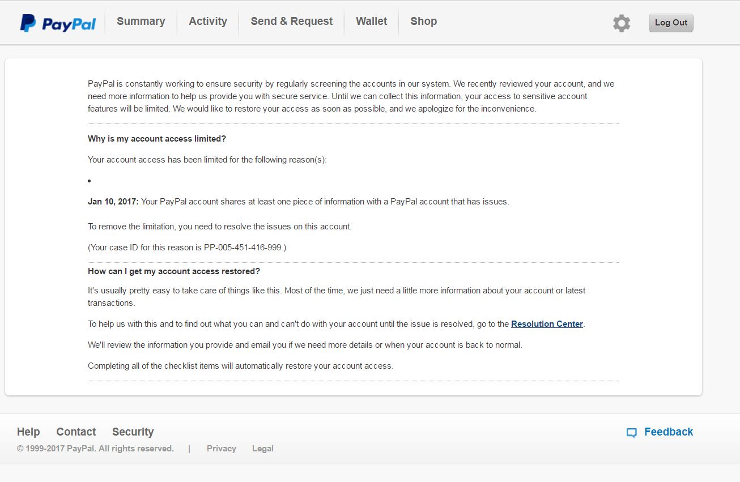
Task: Click the PayPal logo
Action: (x=58, y=23)
